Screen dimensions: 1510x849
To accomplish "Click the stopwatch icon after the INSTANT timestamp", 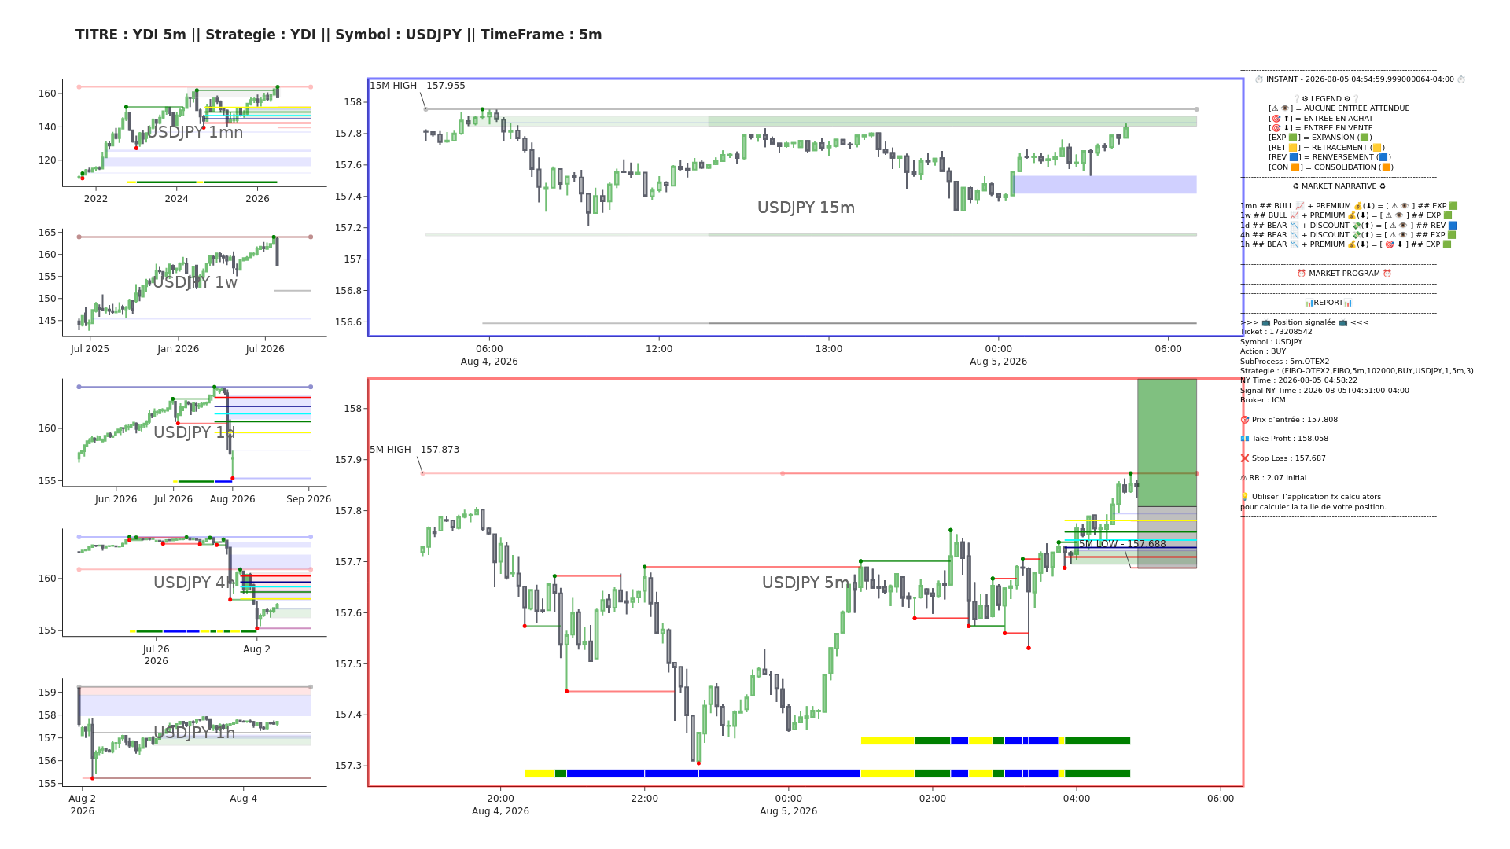I will pyautogui.click(x=1461, y=79).
